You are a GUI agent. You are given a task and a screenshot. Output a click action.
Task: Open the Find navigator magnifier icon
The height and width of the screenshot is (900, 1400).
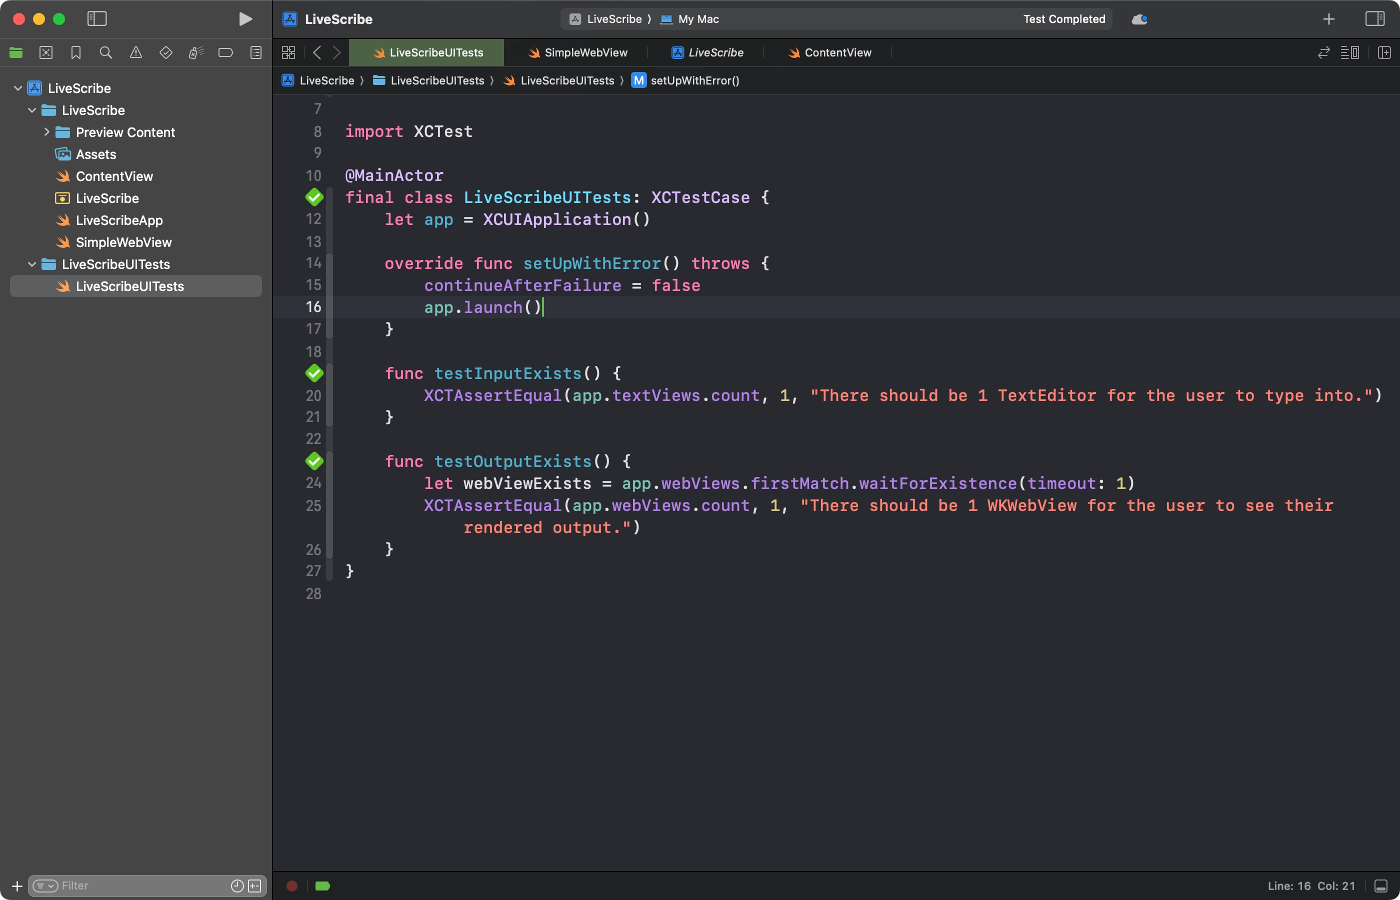click(106, 52)
